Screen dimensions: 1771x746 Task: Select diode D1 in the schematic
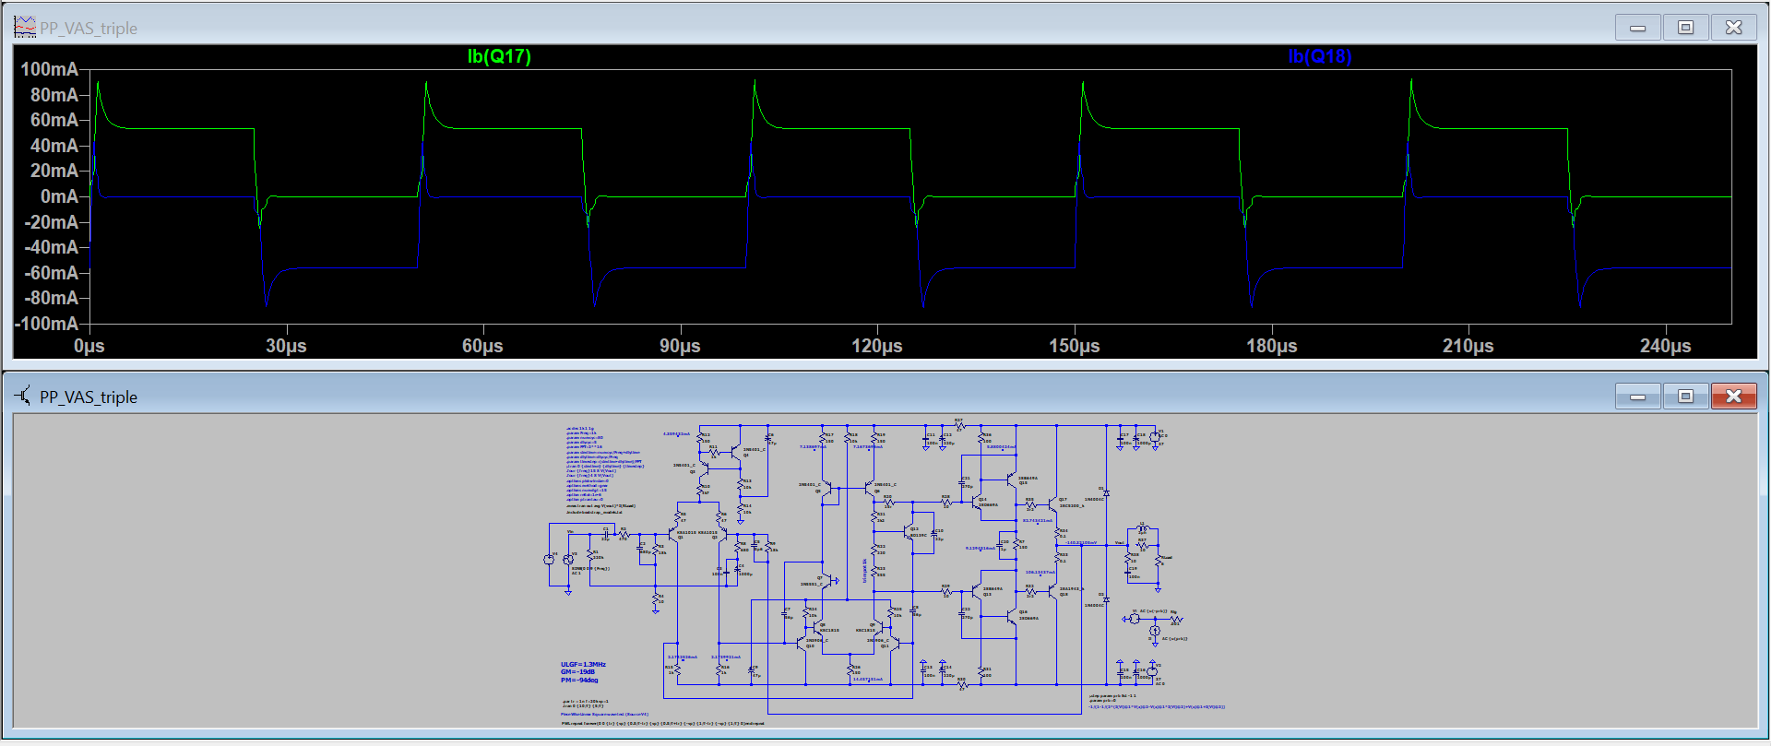point(1106,493)
